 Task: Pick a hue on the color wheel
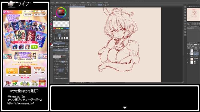tap(61, 12)
